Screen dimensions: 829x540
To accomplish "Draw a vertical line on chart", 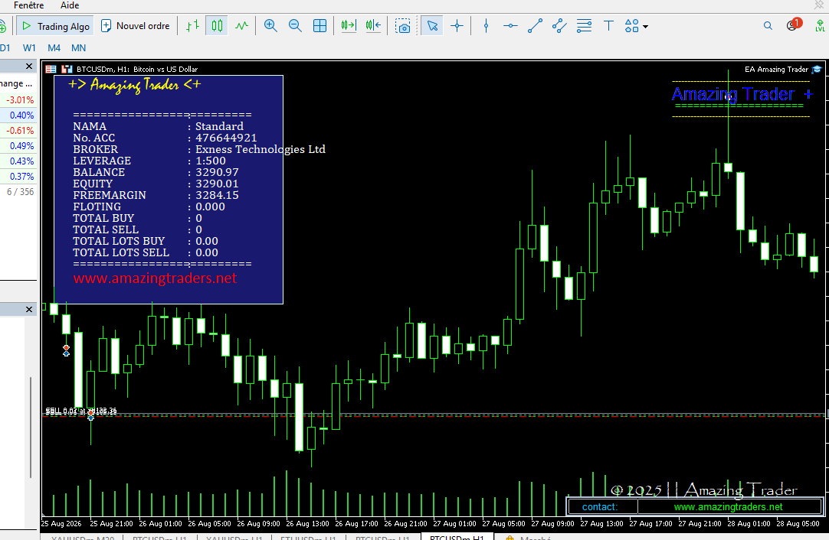I will [486, 26].
